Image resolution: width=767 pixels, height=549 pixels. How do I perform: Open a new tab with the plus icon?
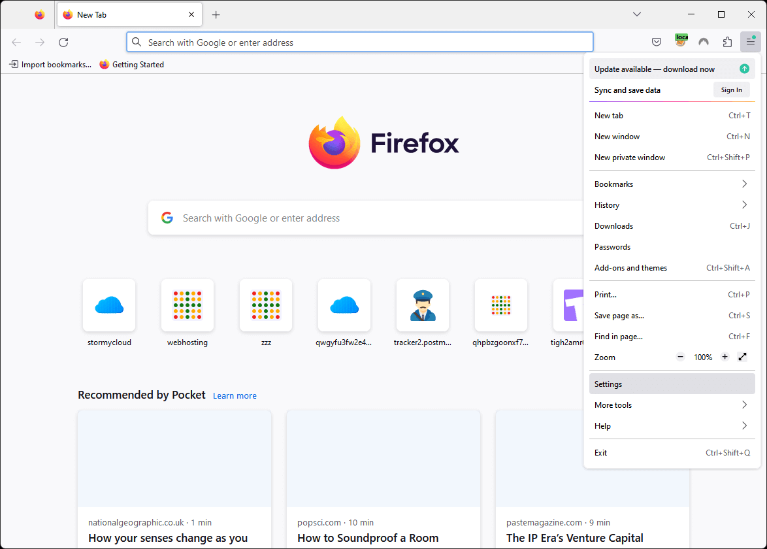(216, 14)
